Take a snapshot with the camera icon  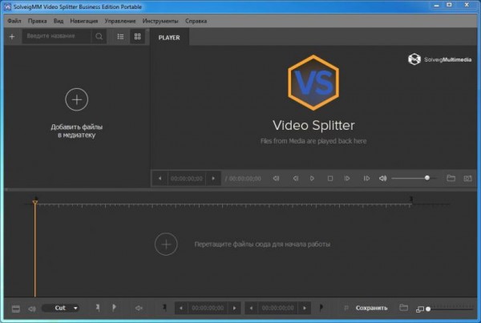467,178
